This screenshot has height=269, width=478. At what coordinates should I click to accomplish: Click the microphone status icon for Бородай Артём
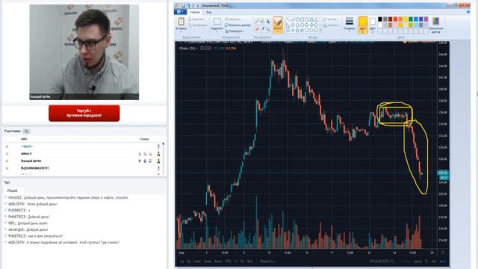[x=140, y=161]
